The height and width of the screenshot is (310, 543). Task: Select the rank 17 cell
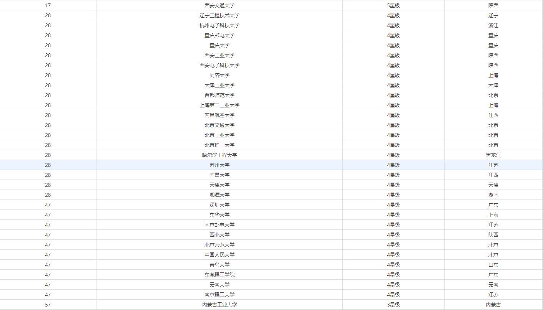[x=48, y=5]
